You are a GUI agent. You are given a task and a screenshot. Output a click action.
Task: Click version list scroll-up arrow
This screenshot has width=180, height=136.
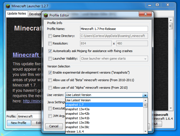click(145, 100)
